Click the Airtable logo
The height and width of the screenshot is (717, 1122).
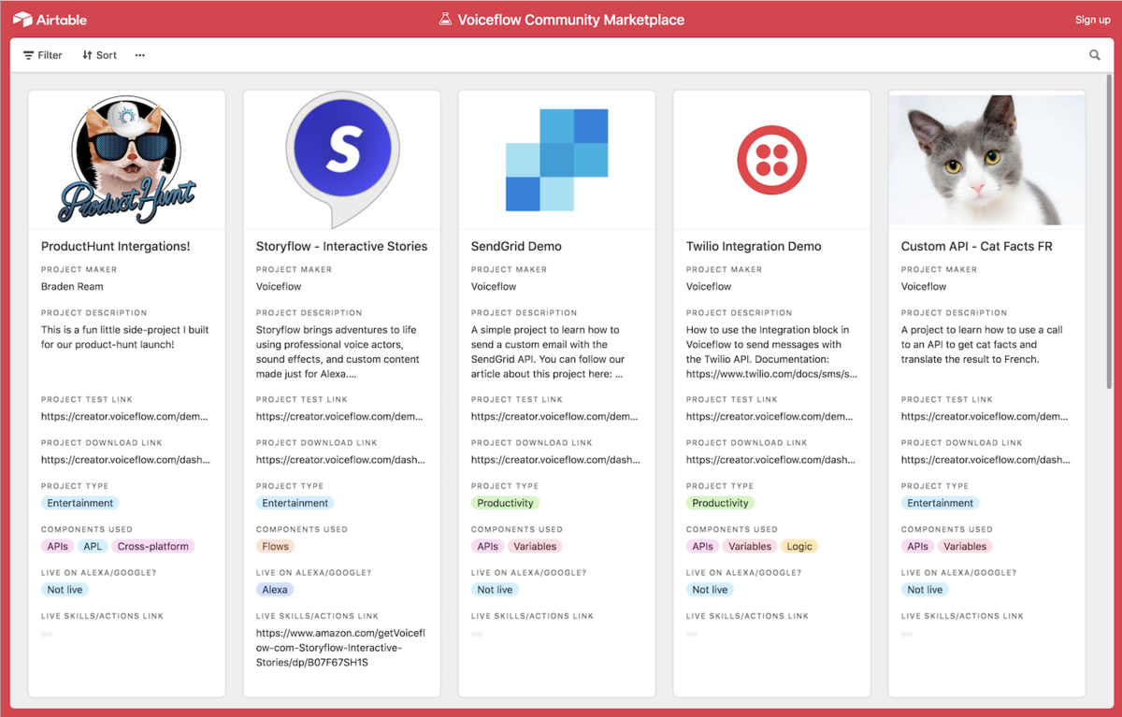50,20
